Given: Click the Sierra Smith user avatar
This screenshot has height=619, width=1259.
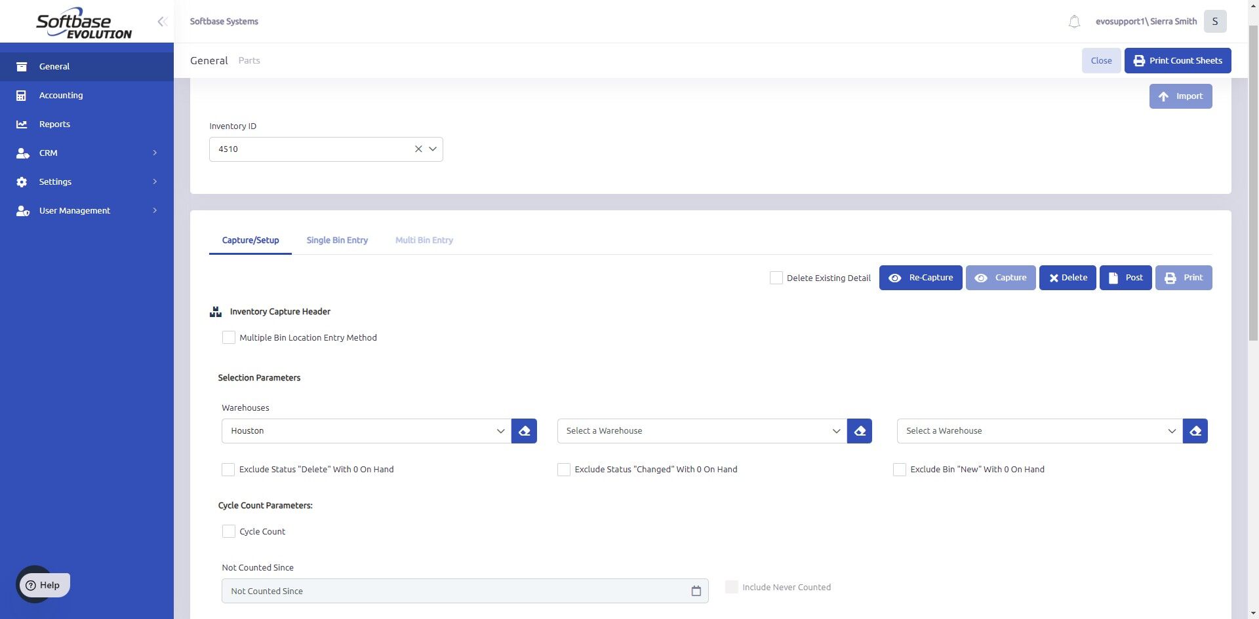Looking at the screenshot, I should pyautogui.click(x=1215, y=22).
